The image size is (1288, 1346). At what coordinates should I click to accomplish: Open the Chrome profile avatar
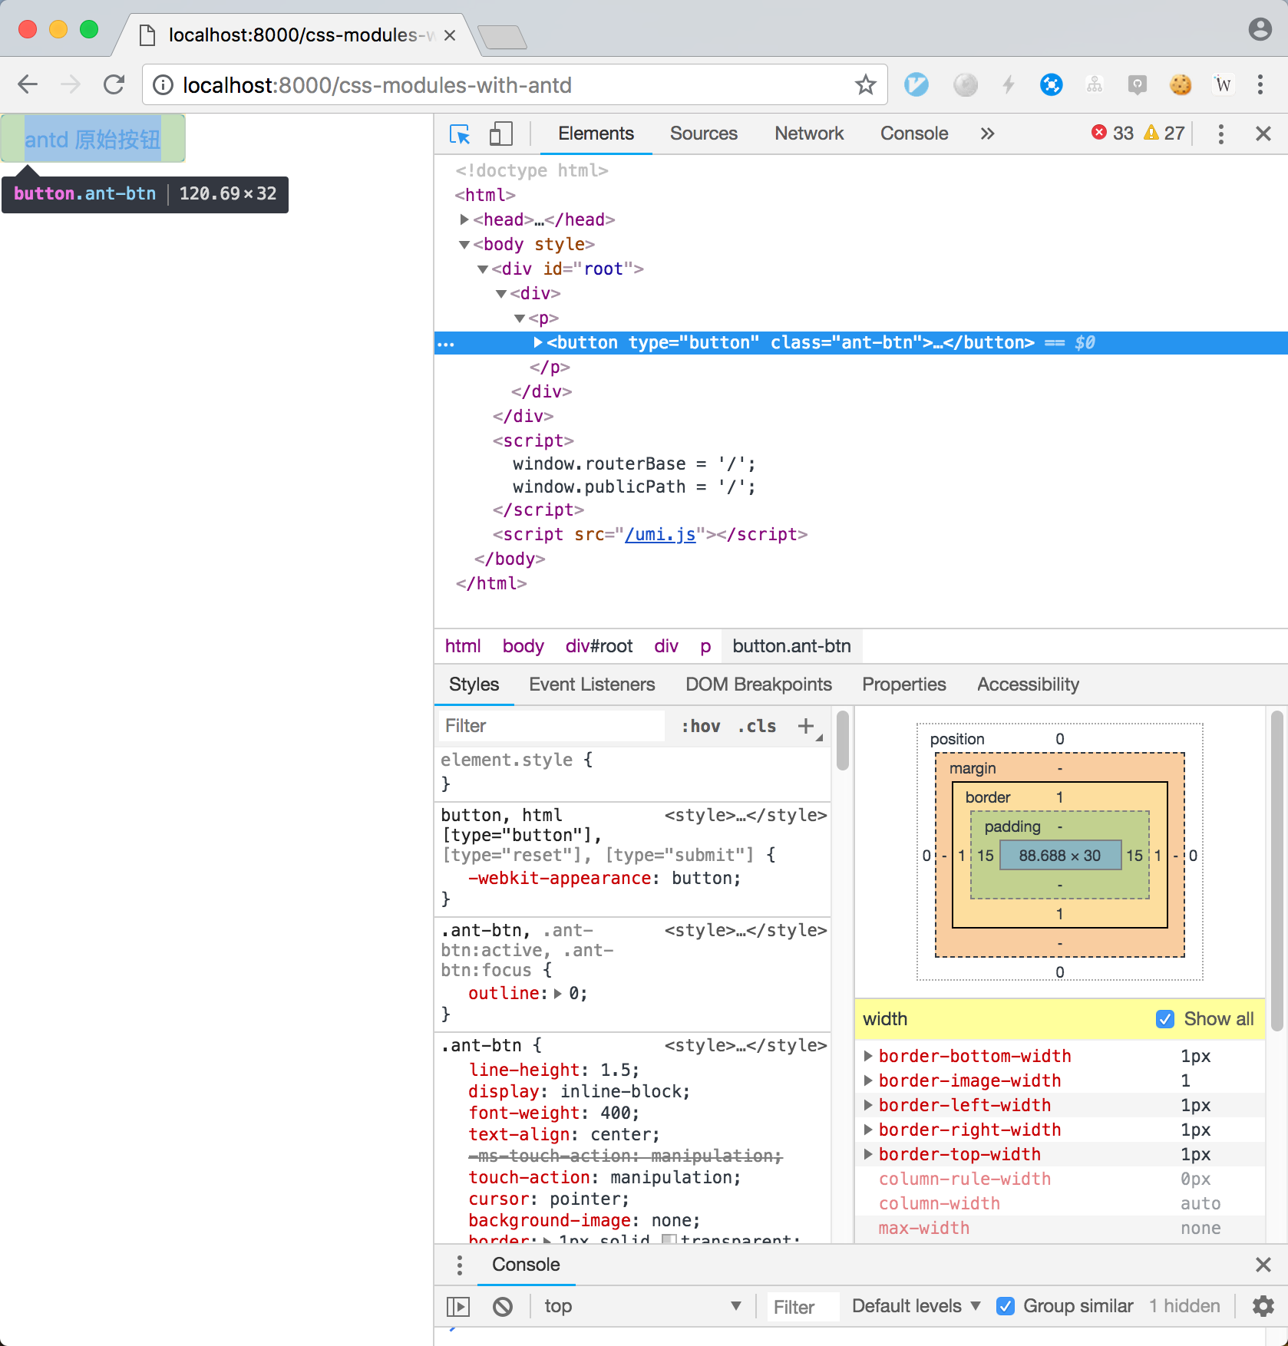pyautogui.click(x=1260, y=29)
